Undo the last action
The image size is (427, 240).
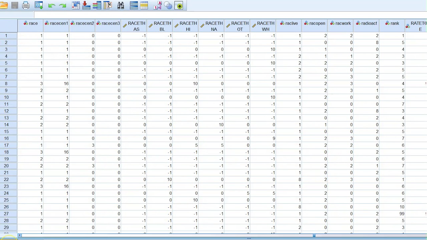click(52, 5)
